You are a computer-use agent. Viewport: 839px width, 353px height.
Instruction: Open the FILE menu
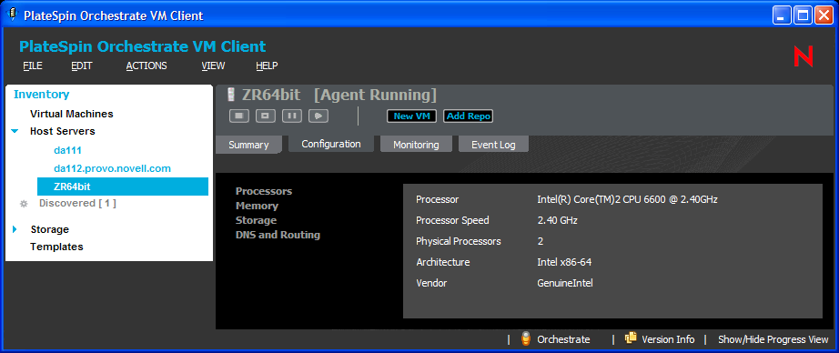pos(33,66)
